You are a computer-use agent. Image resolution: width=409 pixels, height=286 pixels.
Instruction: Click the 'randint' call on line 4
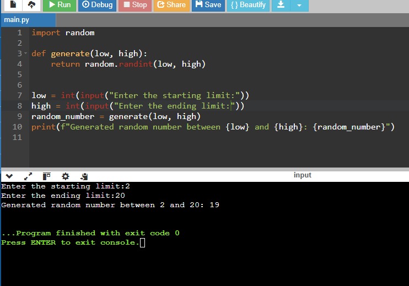click(136, 64)
